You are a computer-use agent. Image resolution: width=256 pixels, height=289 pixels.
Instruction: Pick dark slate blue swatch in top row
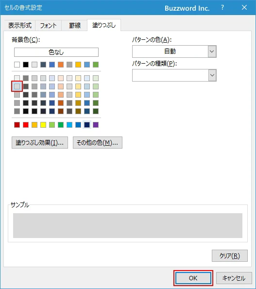(43, 65)
